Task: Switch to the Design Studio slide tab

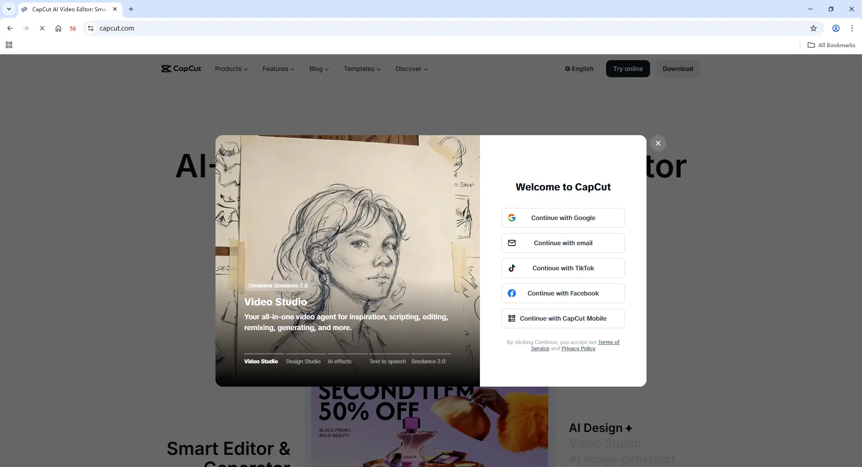Action: tap(303, 361)
